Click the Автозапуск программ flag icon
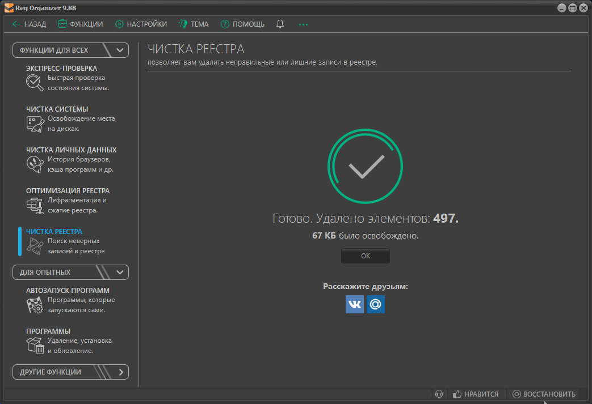 [35, 305]
